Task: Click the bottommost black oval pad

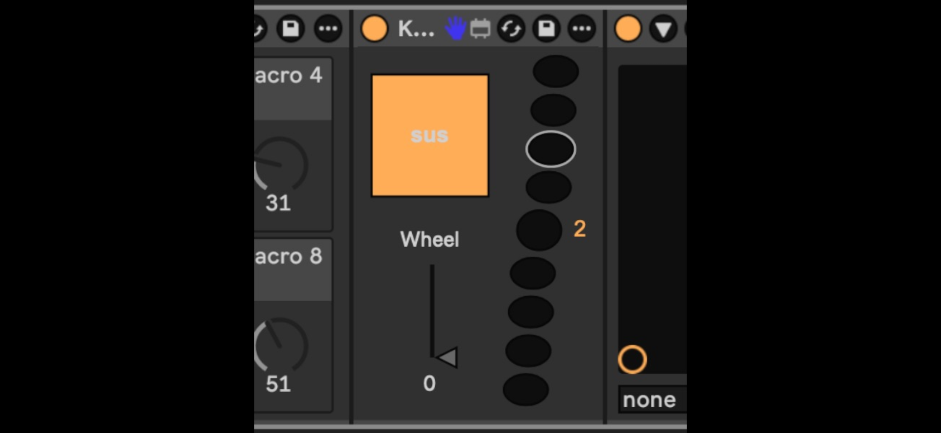Action: point(526,390)
